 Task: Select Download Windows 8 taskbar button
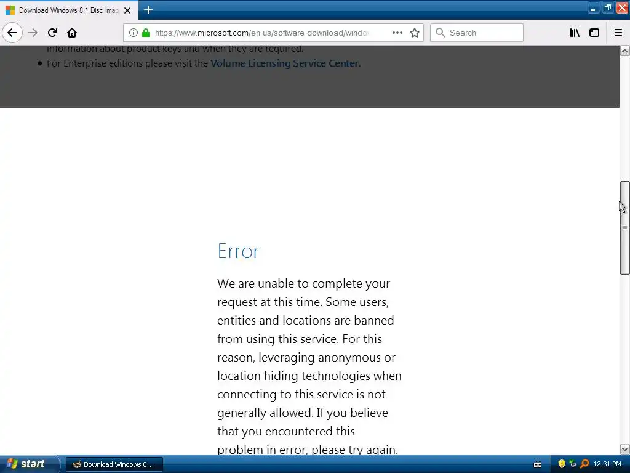point(114,464)
